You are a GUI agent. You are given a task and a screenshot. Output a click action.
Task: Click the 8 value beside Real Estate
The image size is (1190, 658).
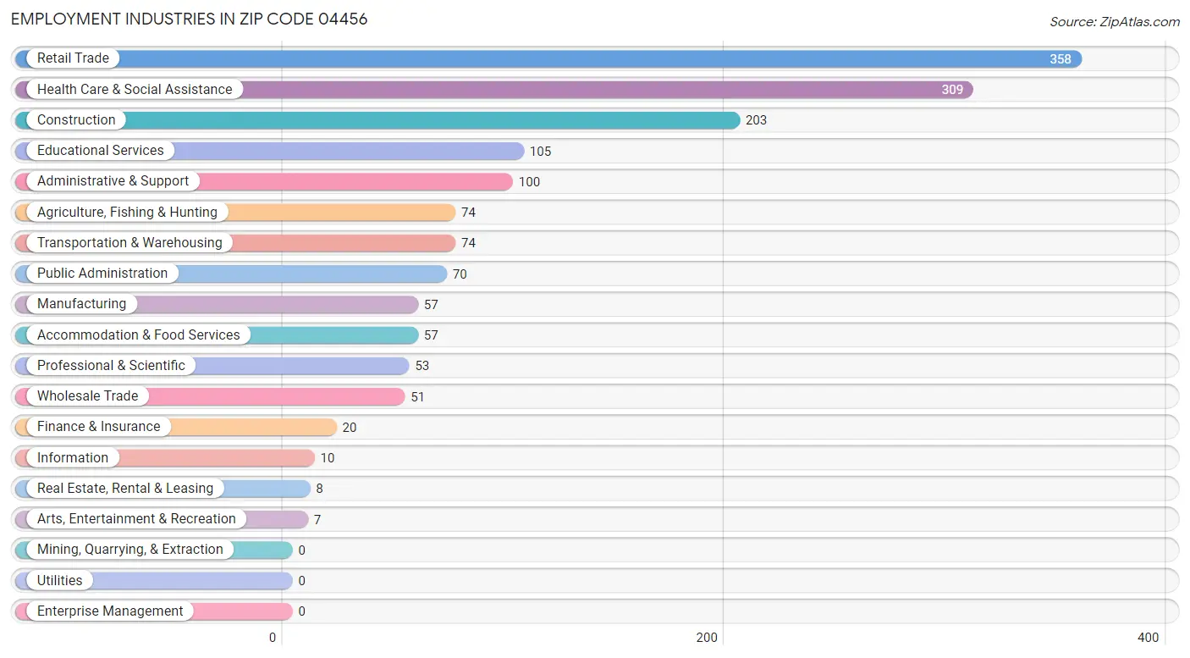[320, 489]
